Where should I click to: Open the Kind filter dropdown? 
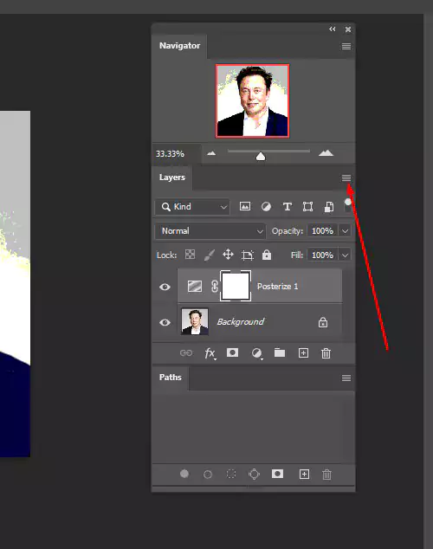coord(192,207)
